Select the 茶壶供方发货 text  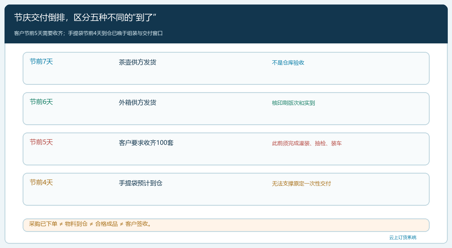138,62
